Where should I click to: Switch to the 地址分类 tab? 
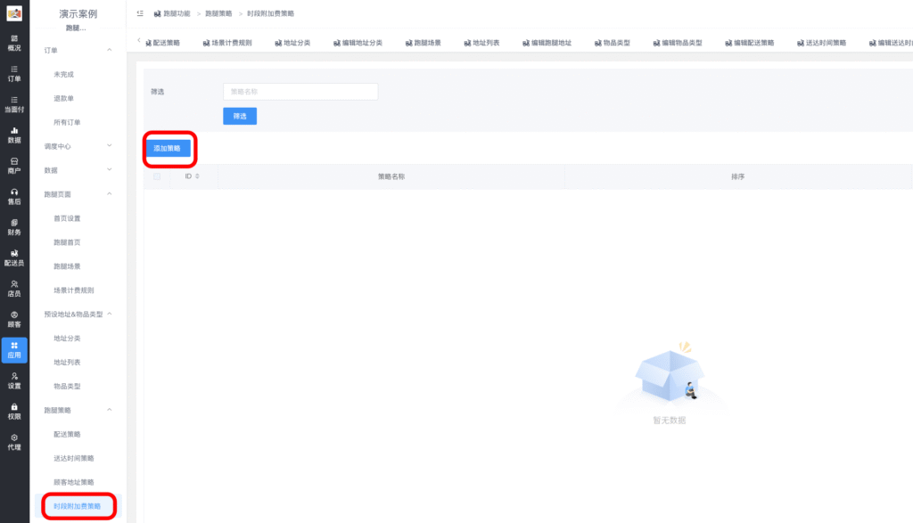click(x=292, y=43)
